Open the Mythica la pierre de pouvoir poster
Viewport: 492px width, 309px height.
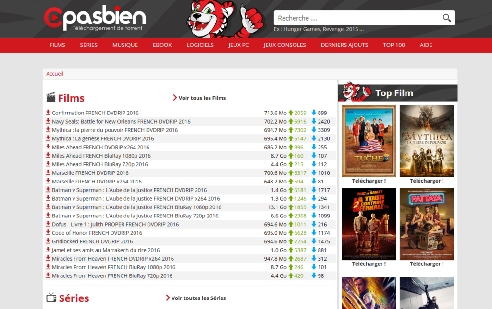426,141
